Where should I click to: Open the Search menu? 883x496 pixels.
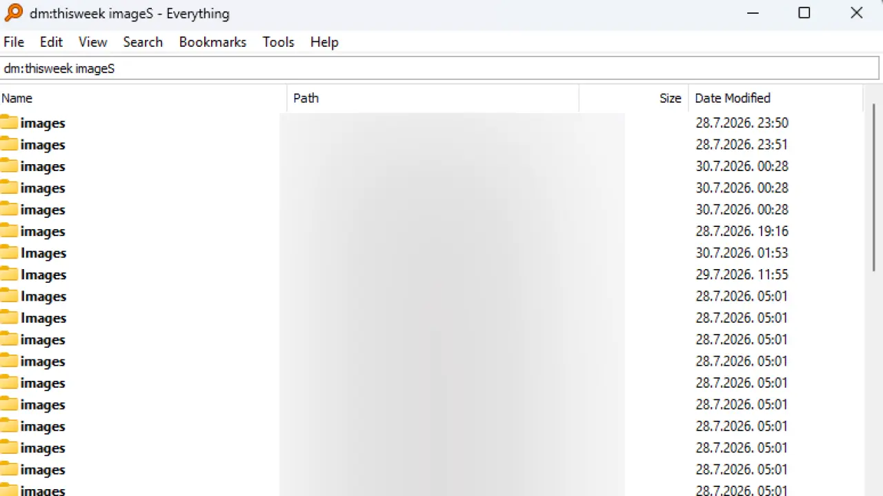(143, 42)
